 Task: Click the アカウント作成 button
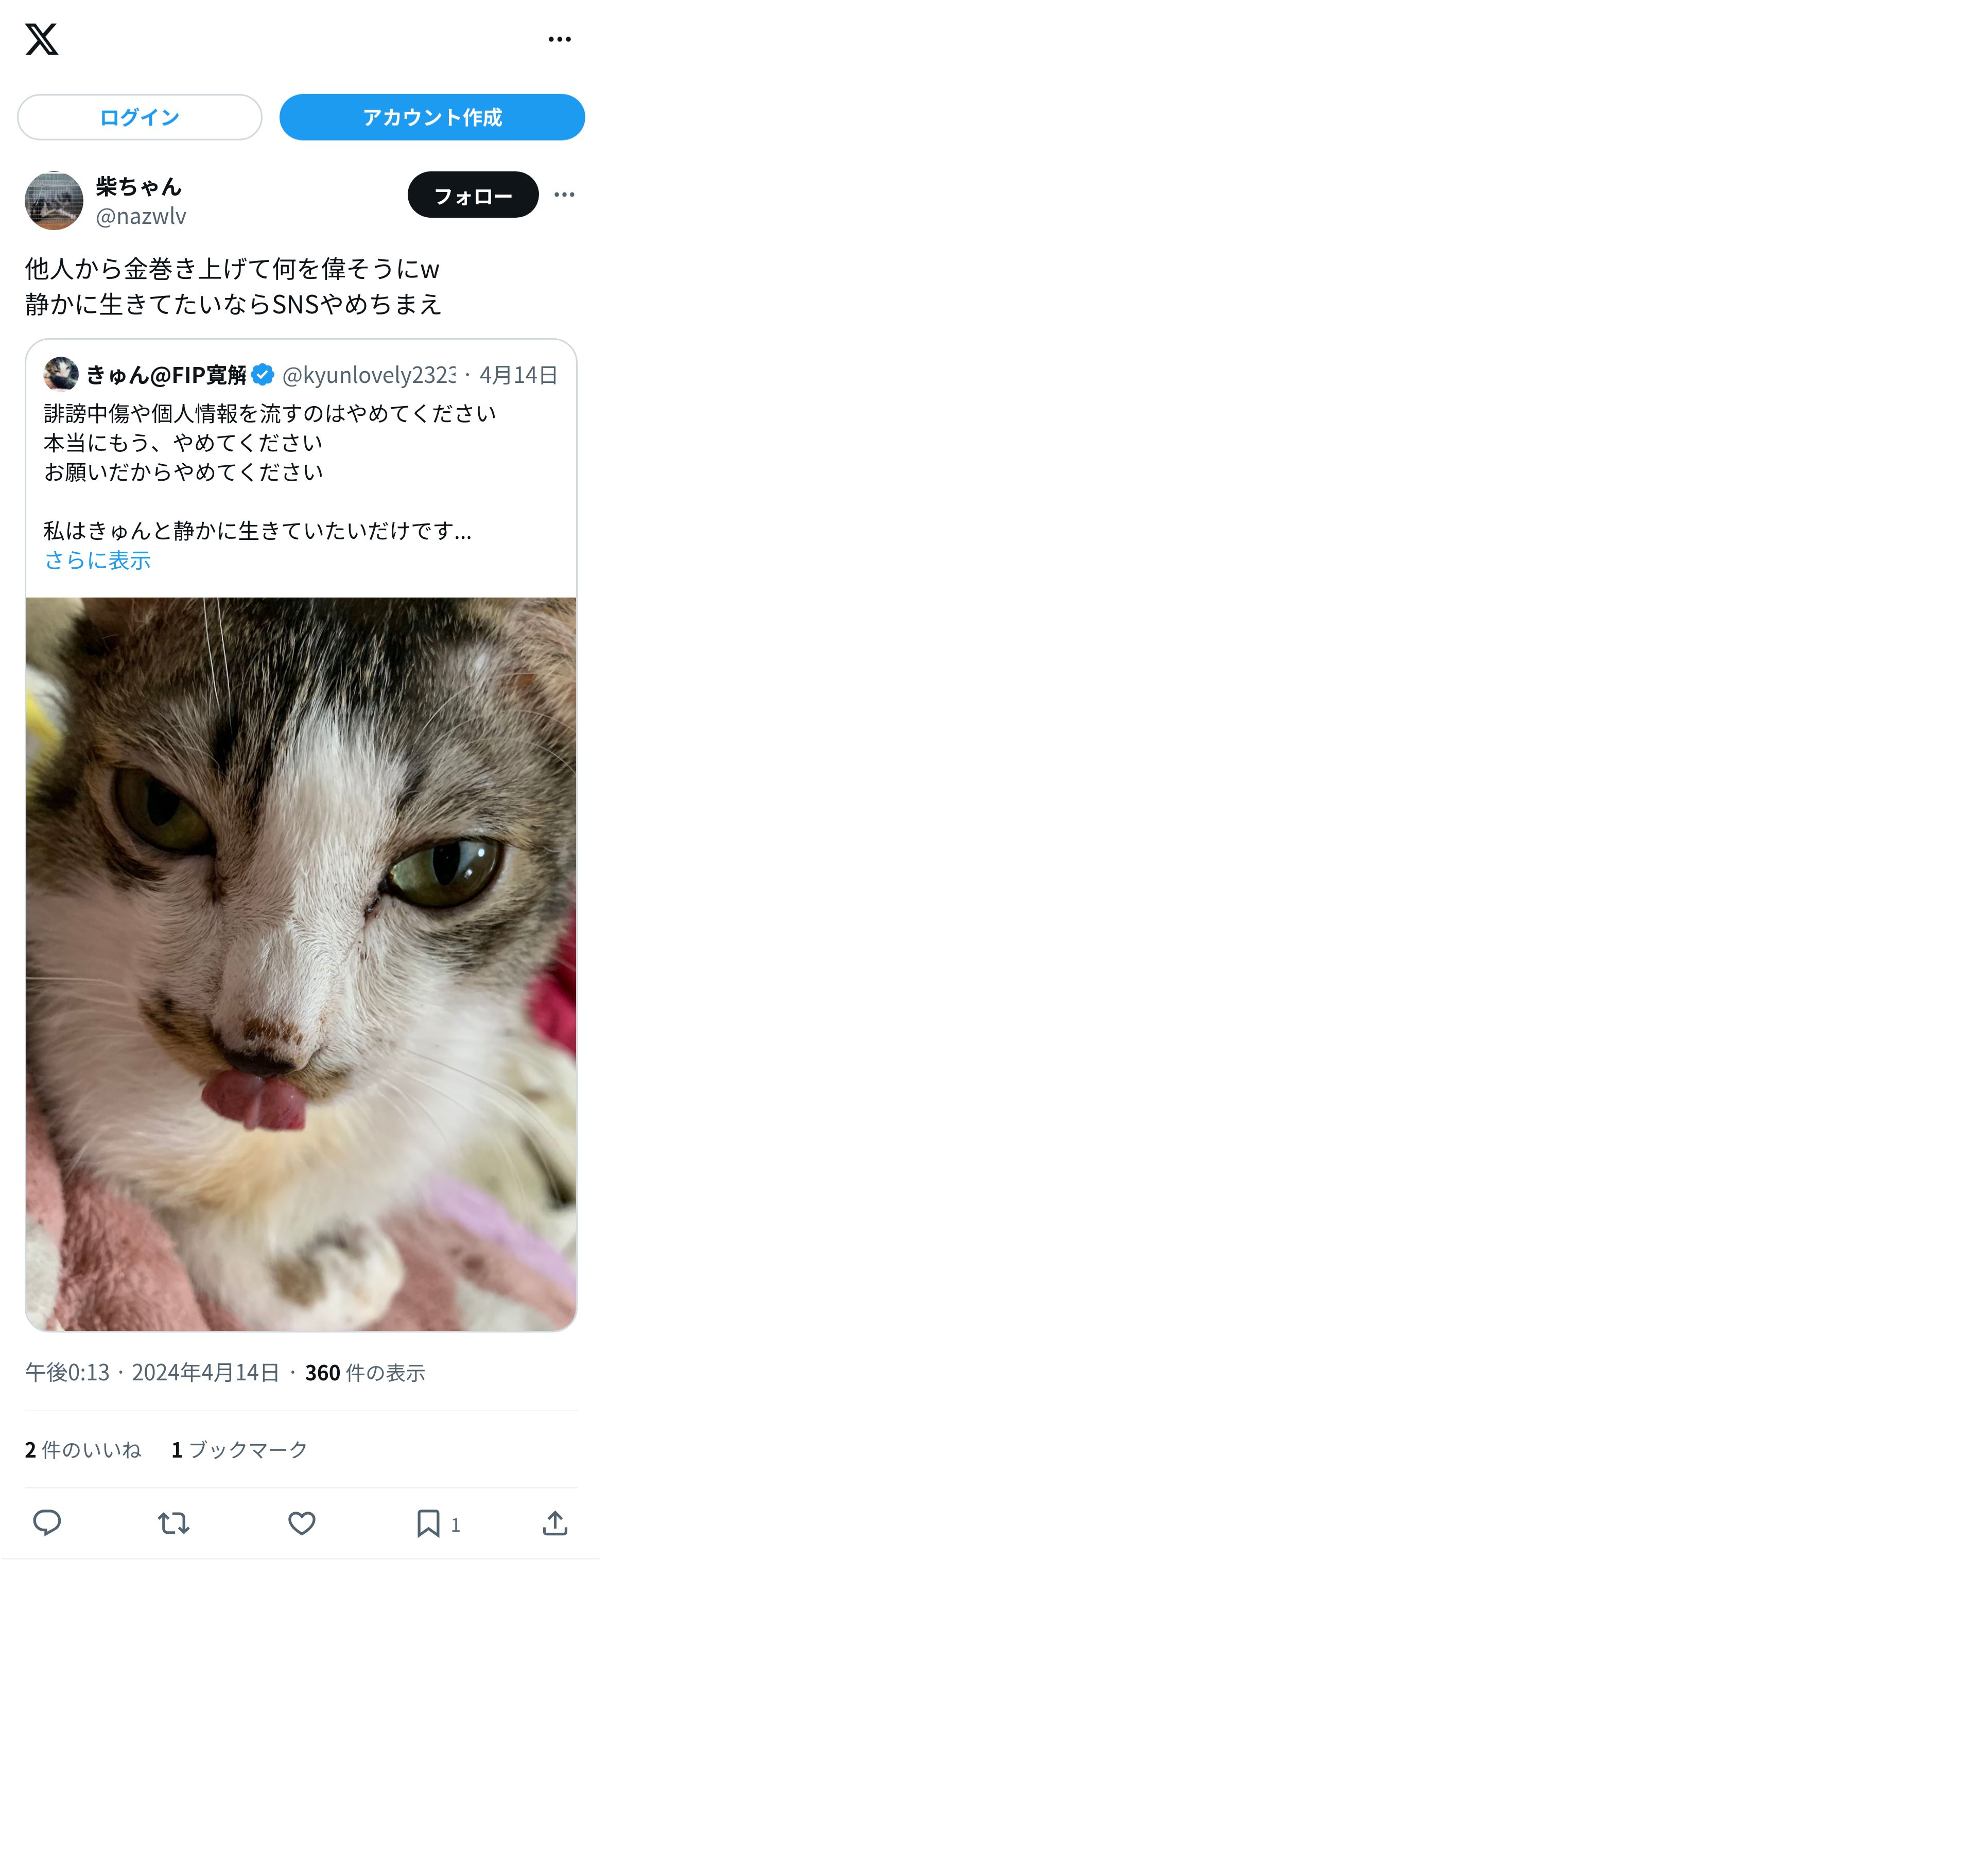[x=431, y=117]
